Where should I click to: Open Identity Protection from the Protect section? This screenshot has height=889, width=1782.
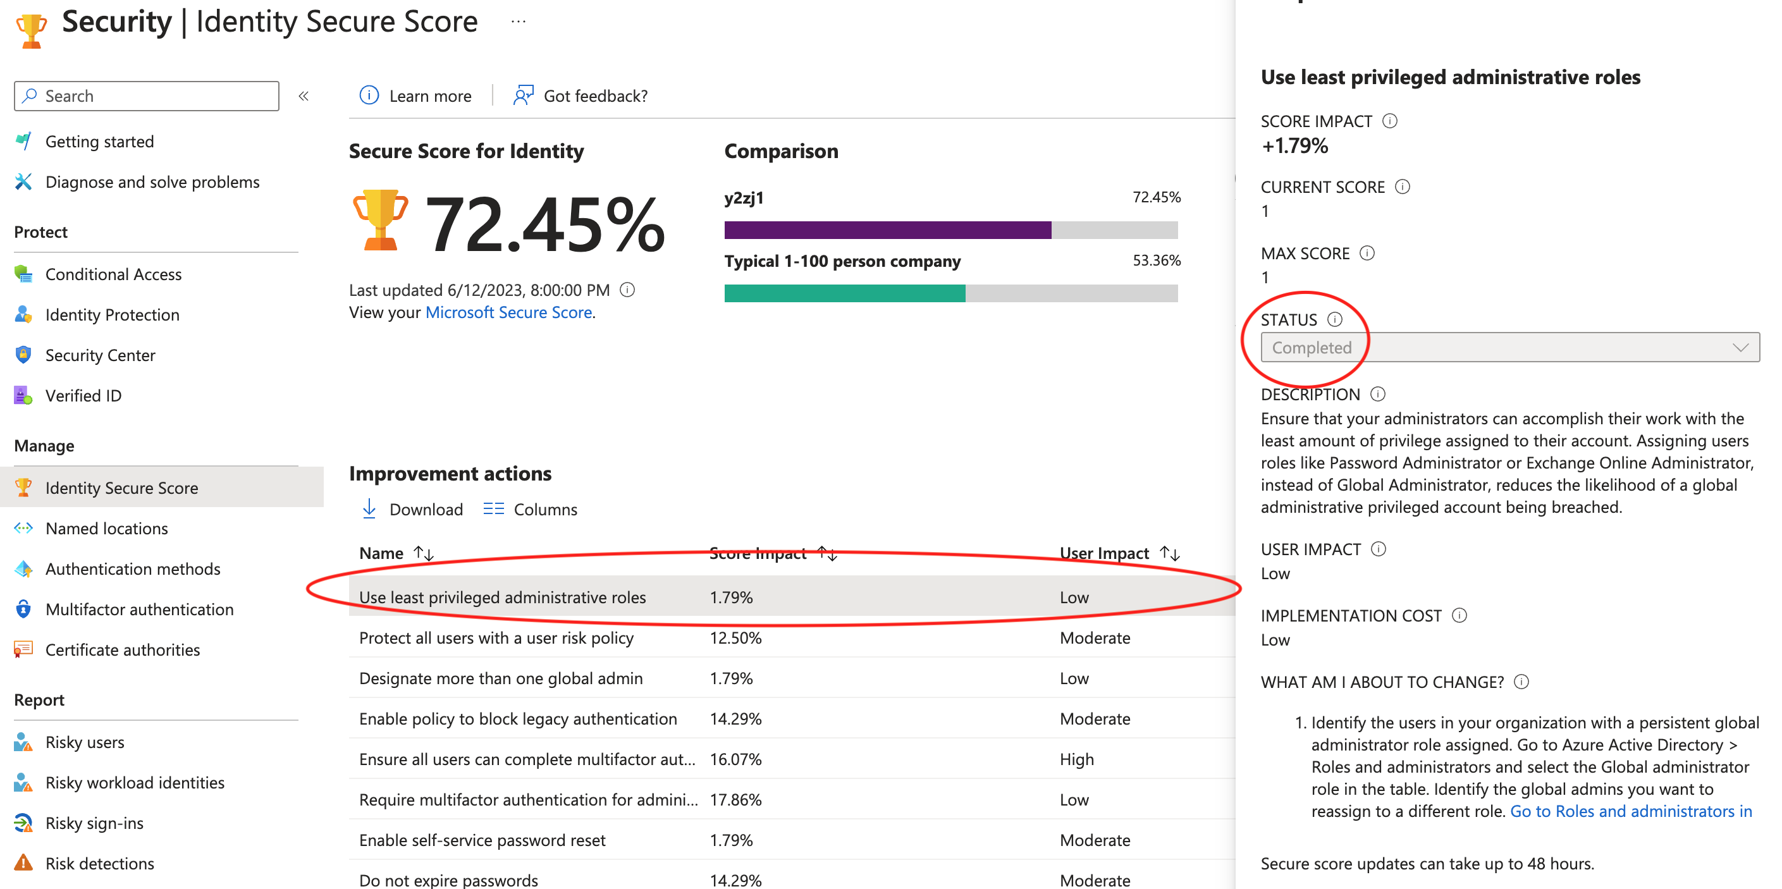111,315
